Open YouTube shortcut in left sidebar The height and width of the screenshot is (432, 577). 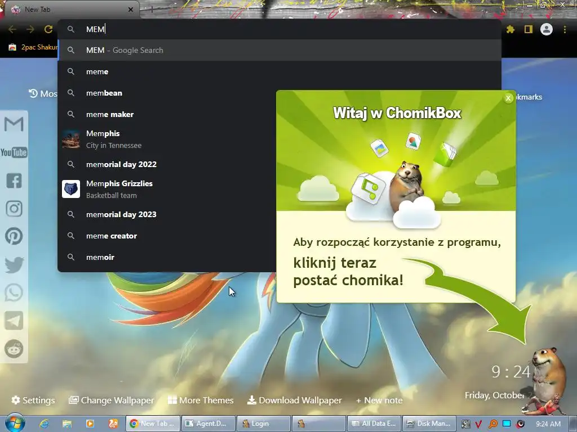pyautogui.click(x=14, y=152)
